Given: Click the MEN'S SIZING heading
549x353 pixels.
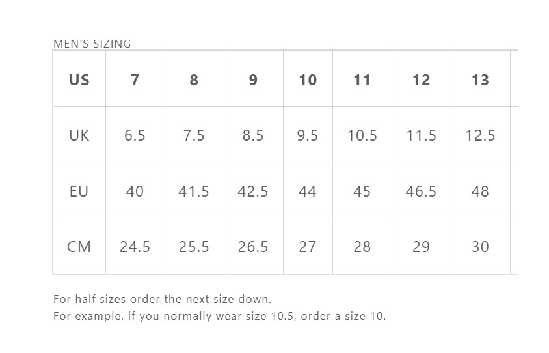Looking at the screenshot, I should (x=92, y=44).
